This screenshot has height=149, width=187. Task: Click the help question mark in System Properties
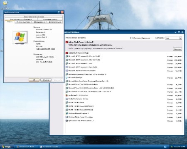point(59,12)
